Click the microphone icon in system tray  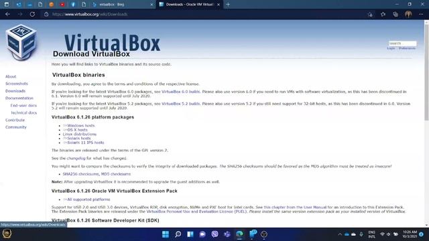[x=361, y=234]
